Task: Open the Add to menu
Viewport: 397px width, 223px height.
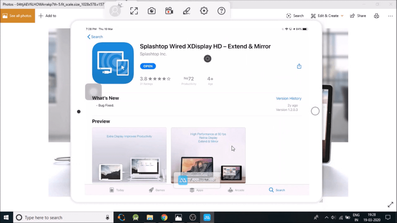Action: pyautogui.click(x=47, y=16)
